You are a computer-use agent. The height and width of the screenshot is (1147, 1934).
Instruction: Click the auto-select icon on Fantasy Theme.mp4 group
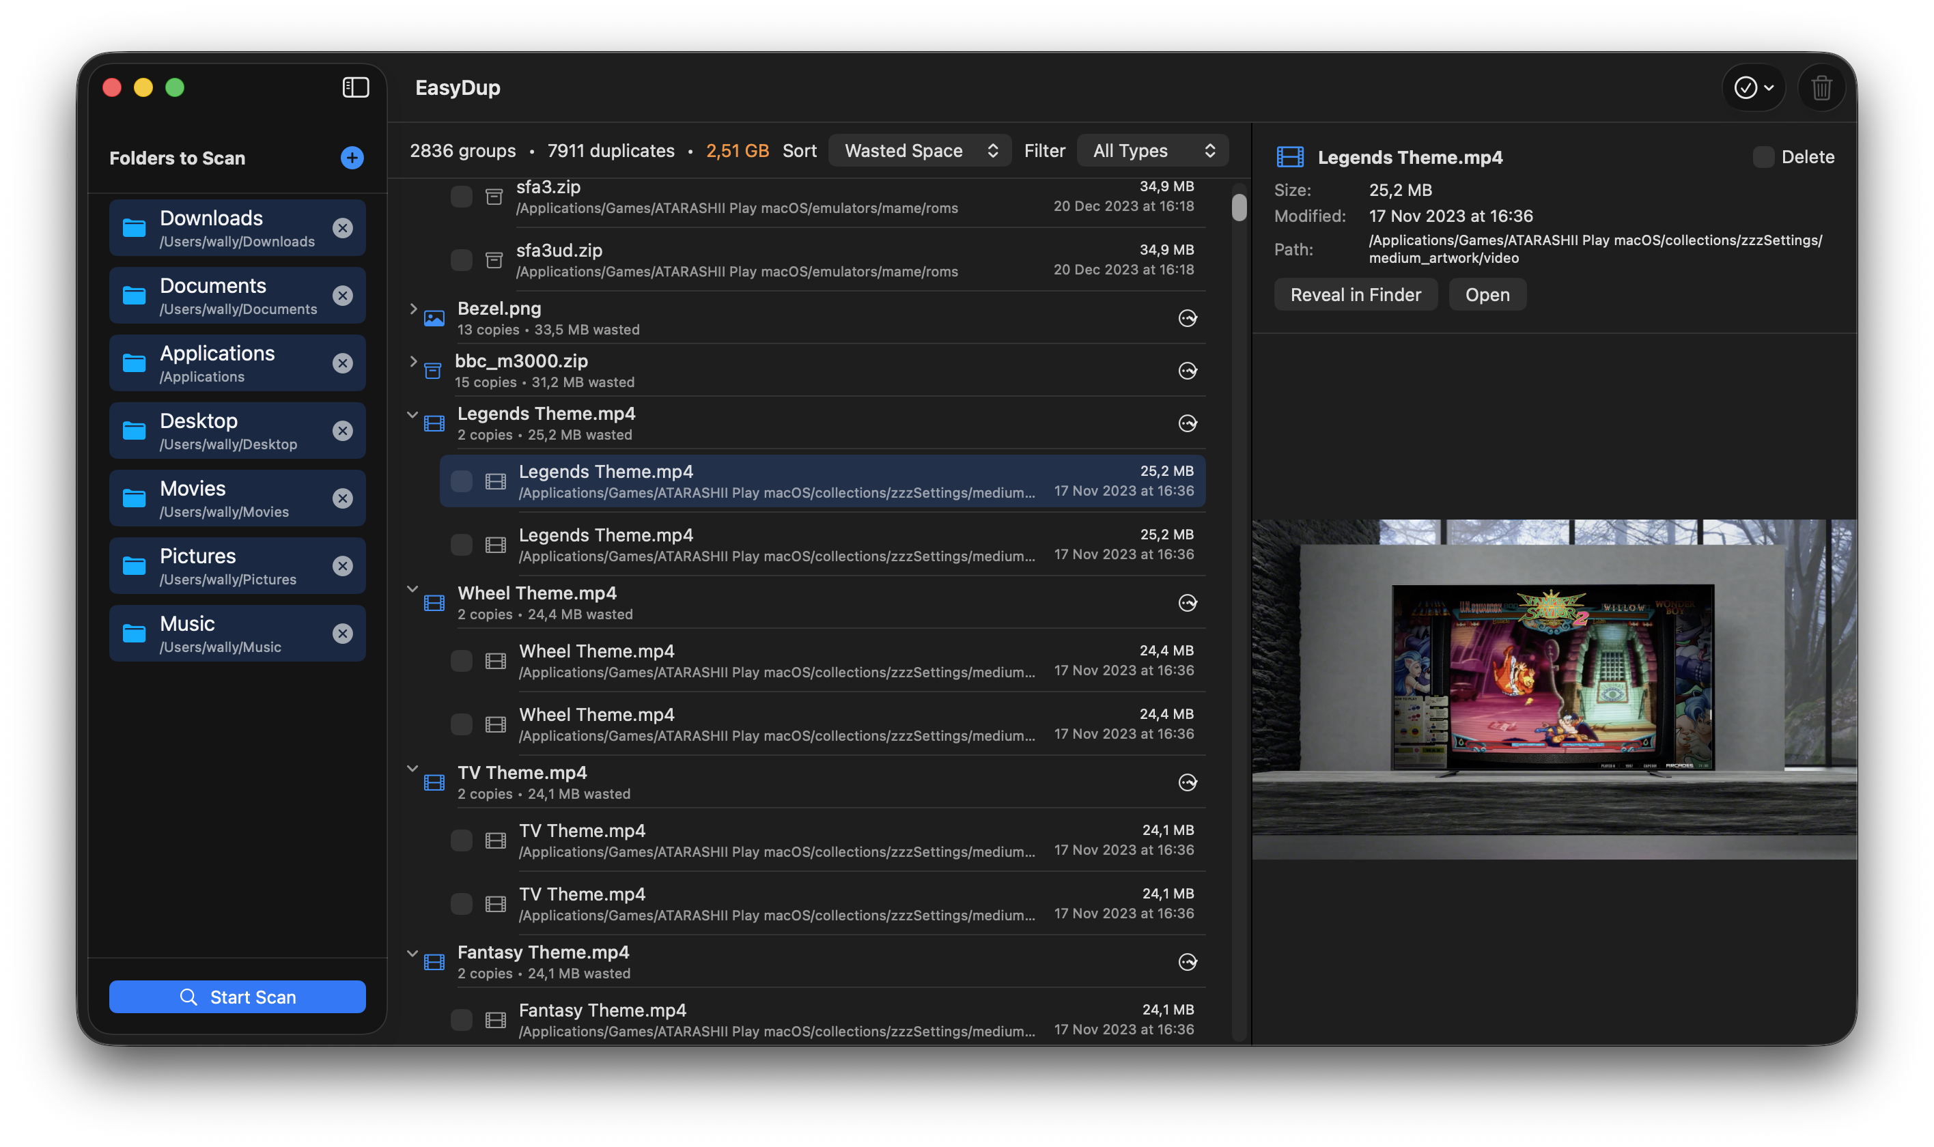1188,961
